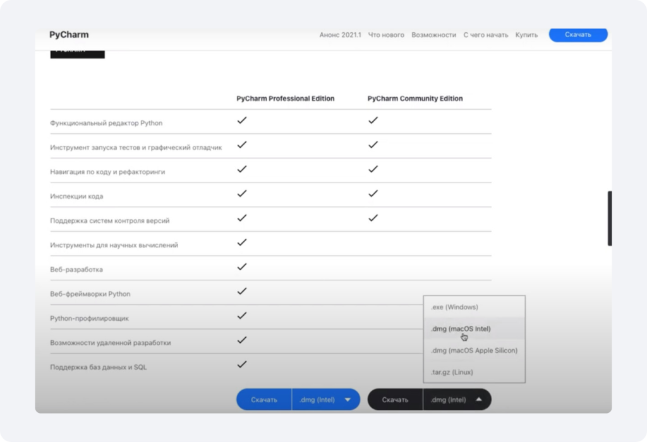
Task: Select .dmg (macOS Intel) option
Action: pos(461,328)
